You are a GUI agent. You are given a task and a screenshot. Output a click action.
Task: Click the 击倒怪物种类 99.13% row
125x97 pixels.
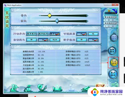coord(33,55)
